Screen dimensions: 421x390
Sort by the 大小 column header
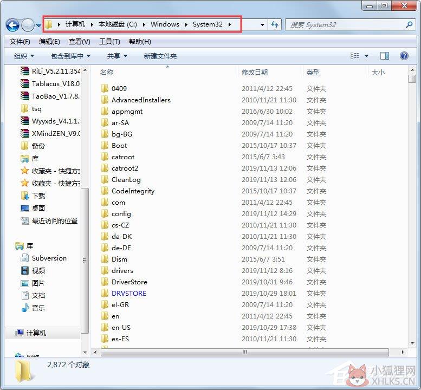tap(378, 72)
